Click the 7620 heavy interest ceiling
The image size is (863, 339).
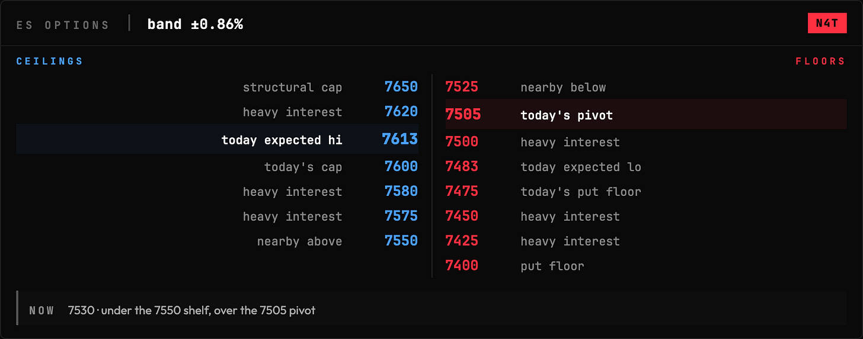217,112
